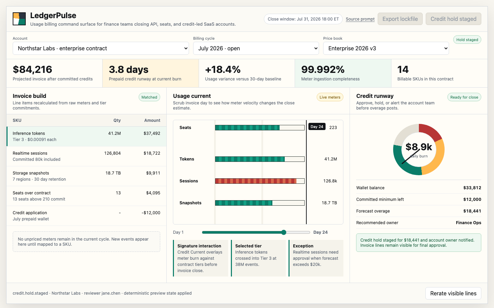Click the Signature interaction card

(201, 258)
